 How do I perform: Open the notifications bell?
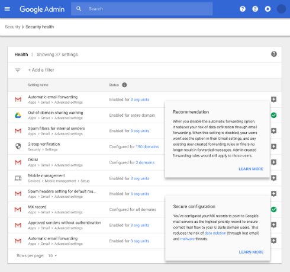(268, 9)
